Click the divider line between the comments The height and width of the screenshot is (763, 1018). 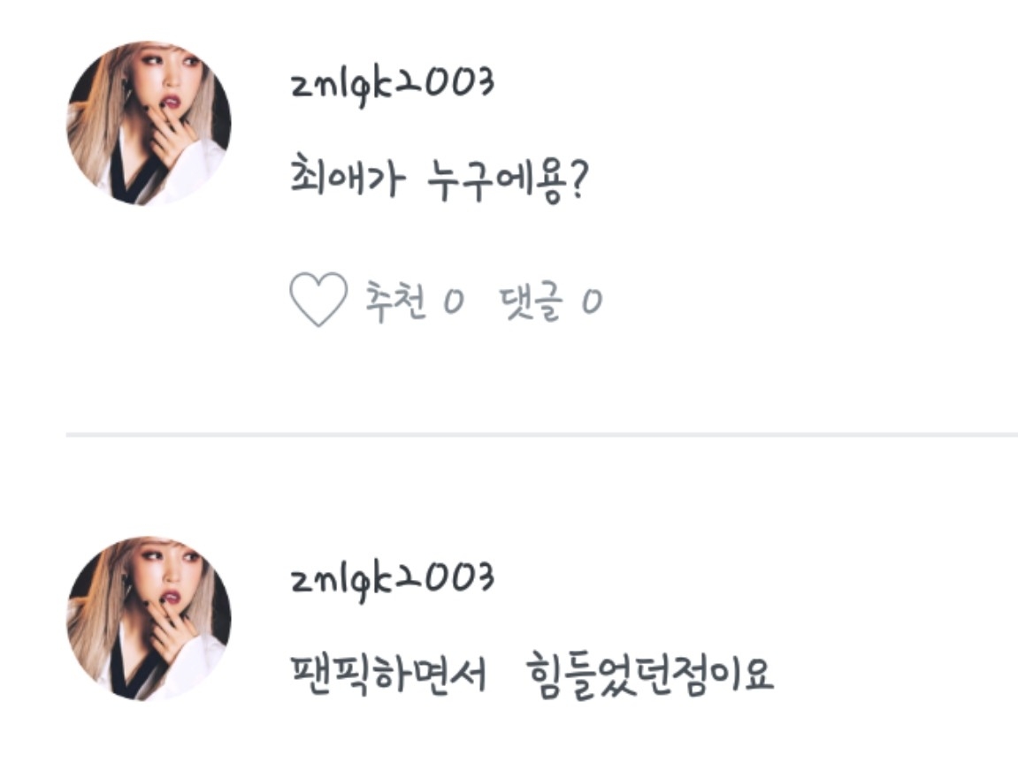coord(541,435)
